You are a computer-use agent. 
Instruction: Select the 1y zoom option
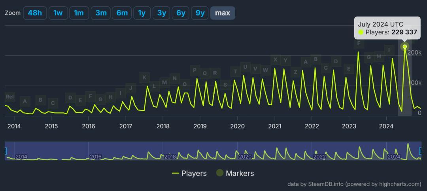point(142,13)
